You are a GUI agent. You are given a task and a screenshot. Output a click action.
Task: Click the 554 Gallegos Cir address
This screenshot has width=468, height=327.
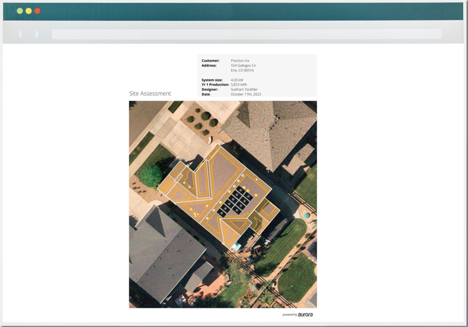point(243,65)
